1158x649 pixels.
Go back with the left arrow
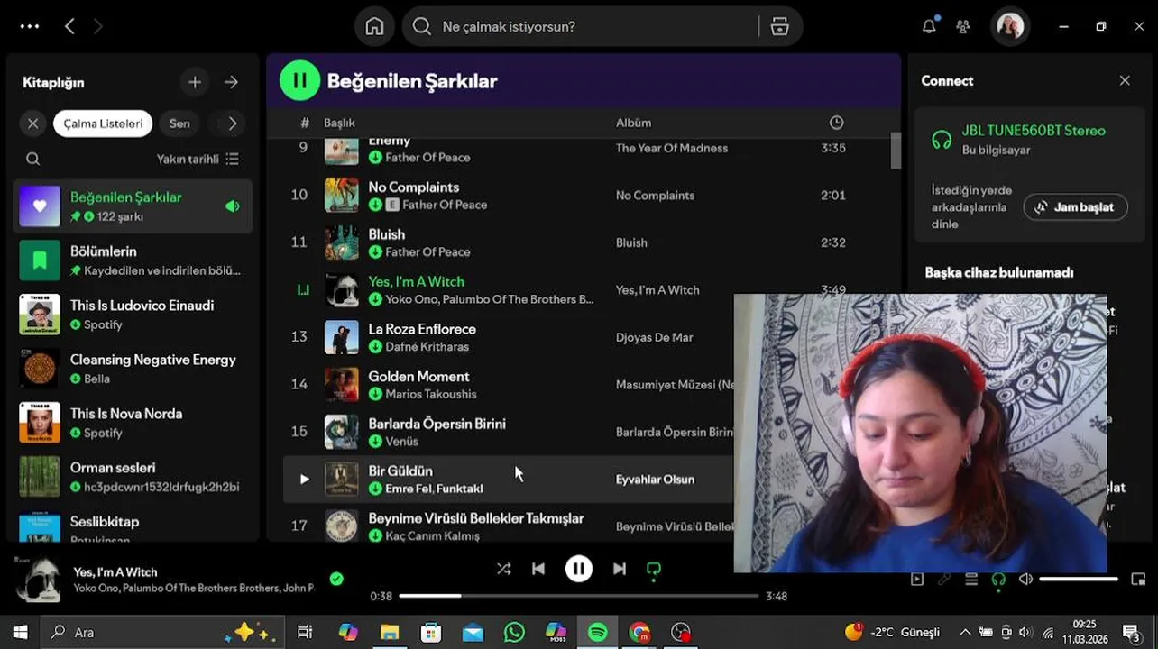[69, 26]
